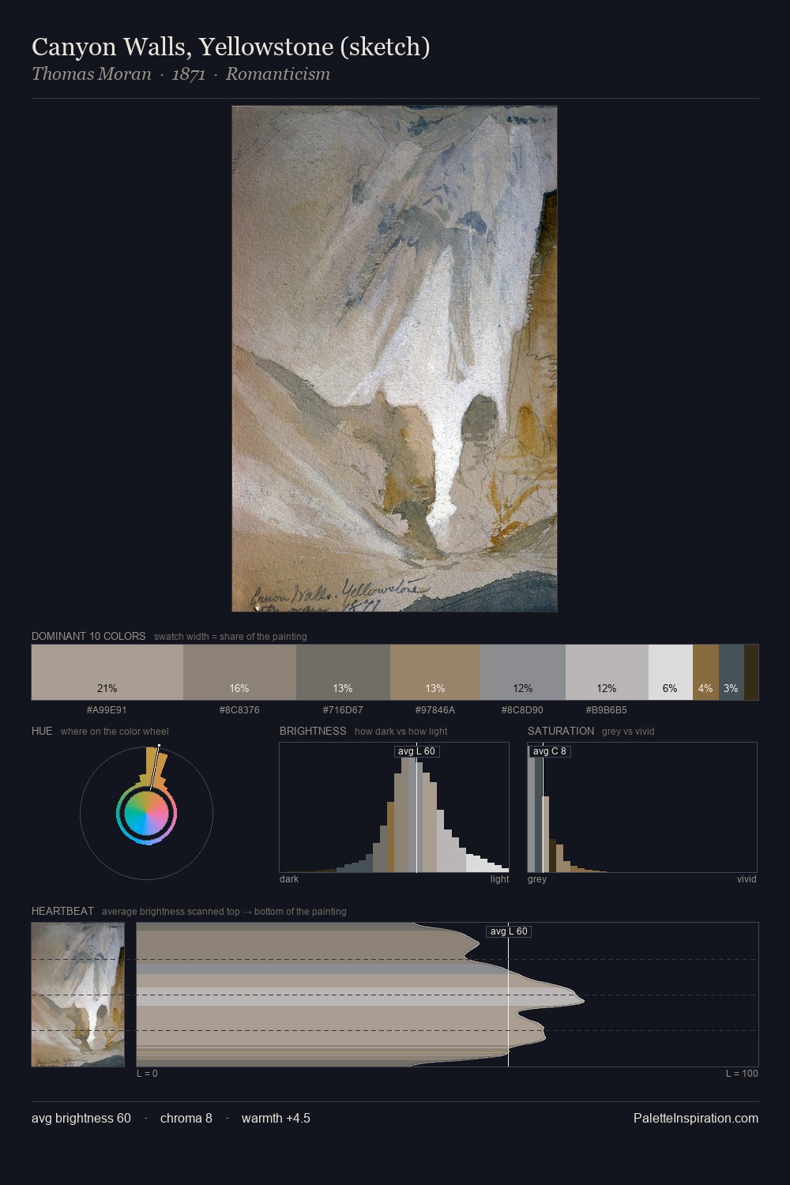Image resolution: width=790 pixels, height=1185 pixels.
Task: Click the artist name Thomas Moran
Action: [x=92, y=74]
